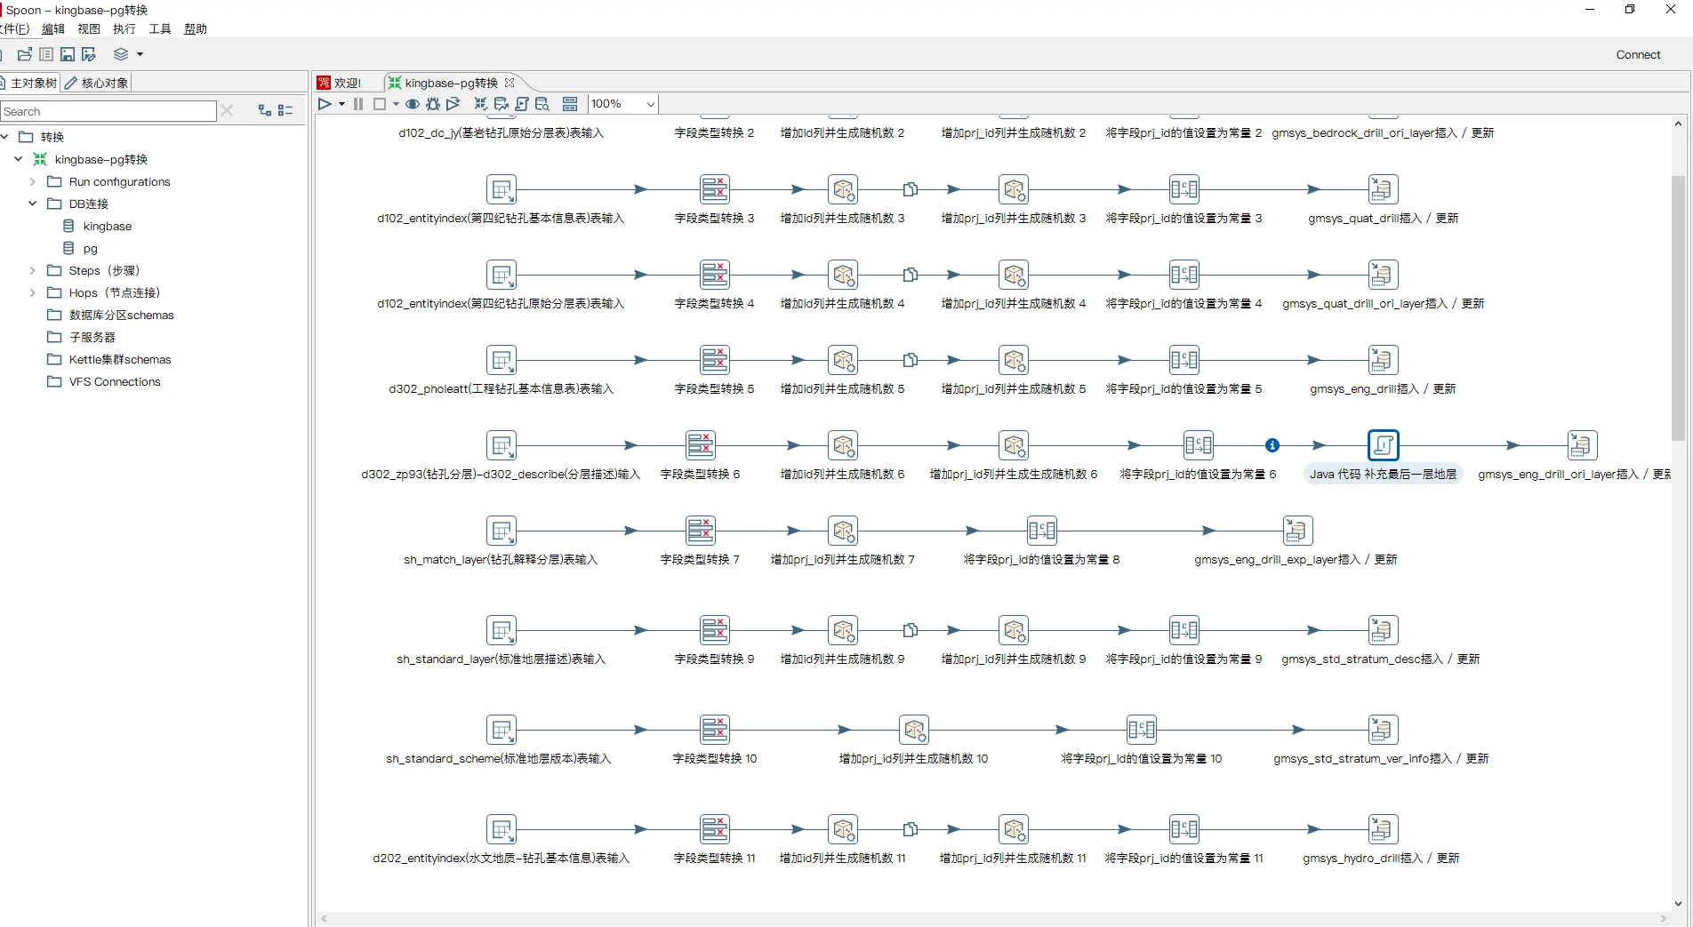1693x927 pixels.
Task: Open a file using the folder icon
Action: tap(25, 54)
